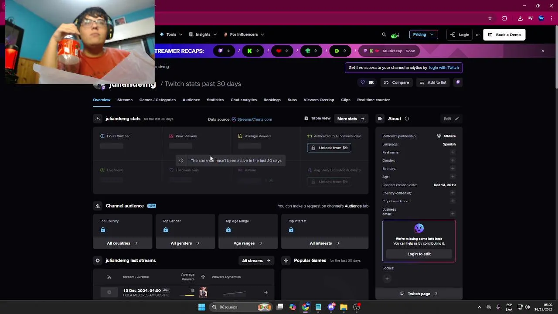The height and width of the screenshot is (314, 558).
Task: Open the site search magnifier icon
Action: (384, 34)
